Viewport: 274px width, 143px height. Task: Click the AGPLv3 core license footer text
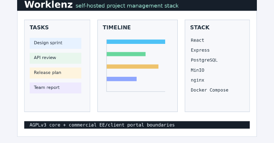102,125
